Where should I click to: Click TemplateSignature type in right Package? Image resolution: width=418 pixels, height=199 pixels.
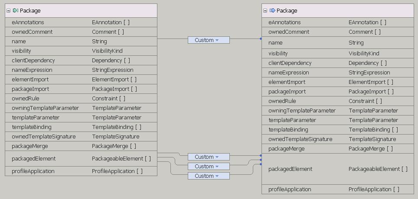coord(372,139)
